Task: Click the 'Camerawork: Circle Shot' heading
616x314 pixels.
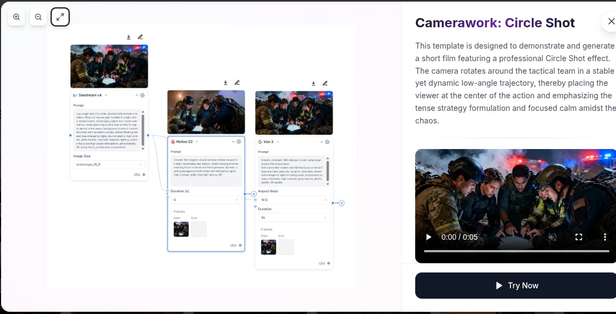Action: pos(495,23)
